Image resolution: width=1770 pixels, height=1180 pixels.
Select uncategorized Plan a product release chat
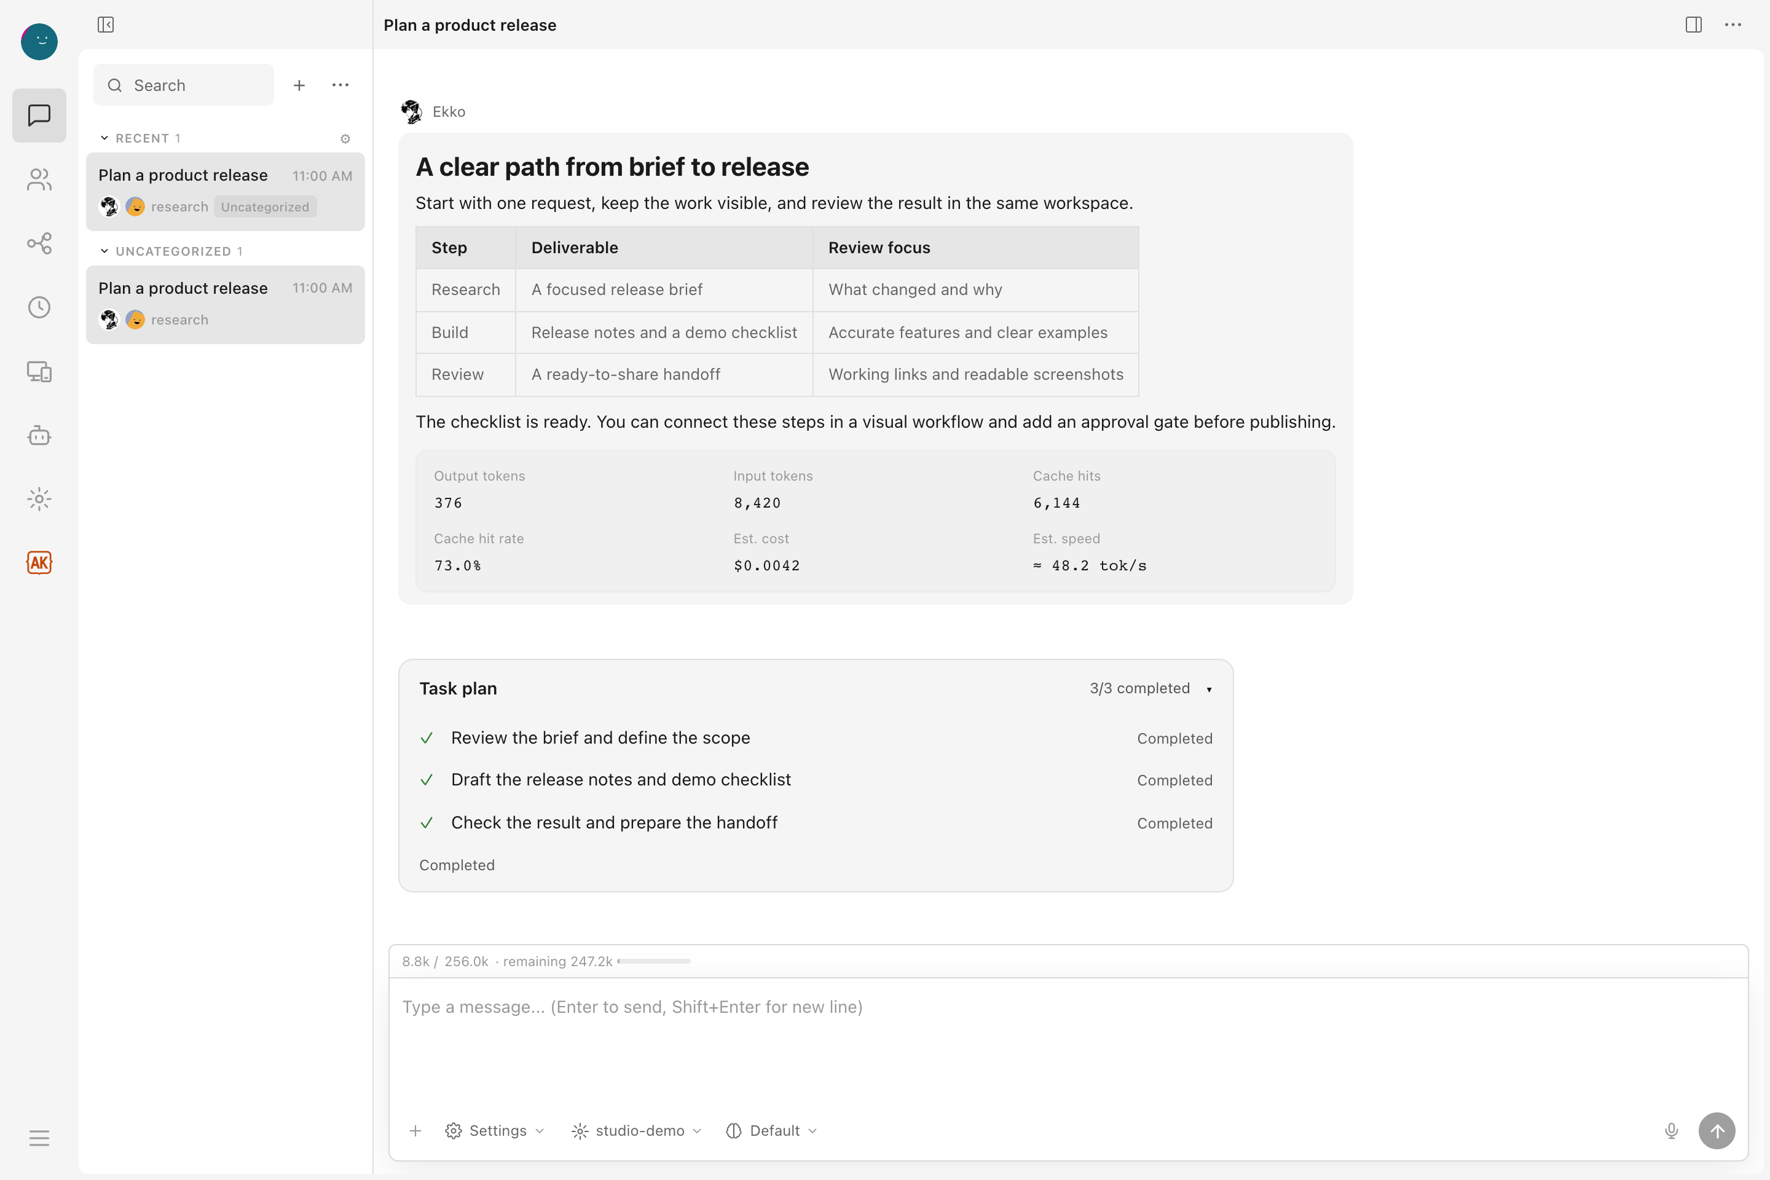coord(225,304)
